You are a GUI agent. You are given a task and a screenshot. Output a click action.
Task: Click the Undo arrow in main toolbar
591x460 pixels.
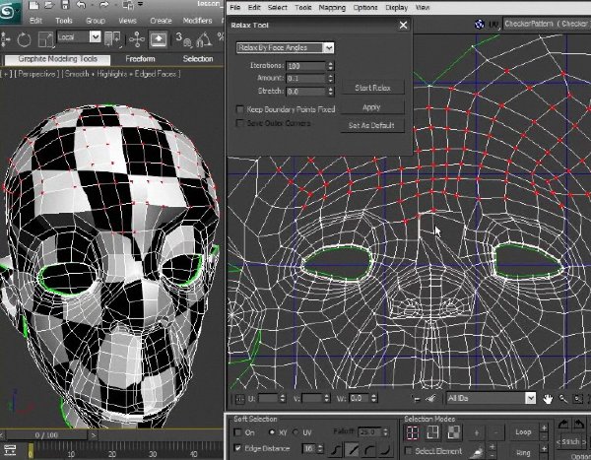tap(81, 5)
